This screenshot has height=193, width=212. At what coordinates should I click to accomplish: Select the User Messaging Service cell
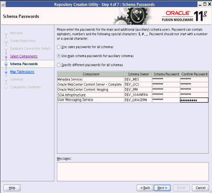click(x=91, y=100)
